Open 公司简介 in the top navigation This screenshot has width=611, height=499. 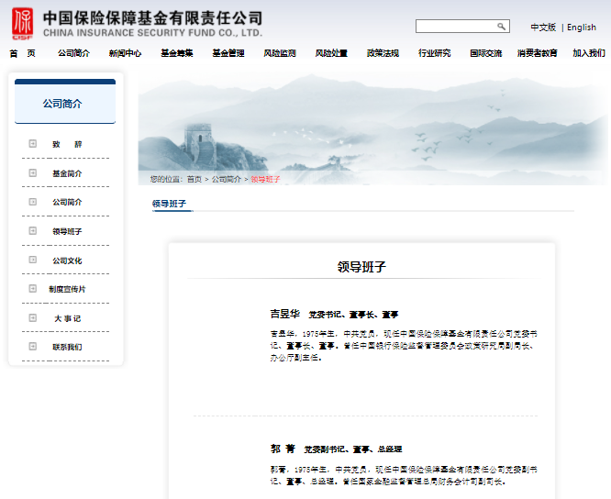pyautogui.click(x=73, y=53)
